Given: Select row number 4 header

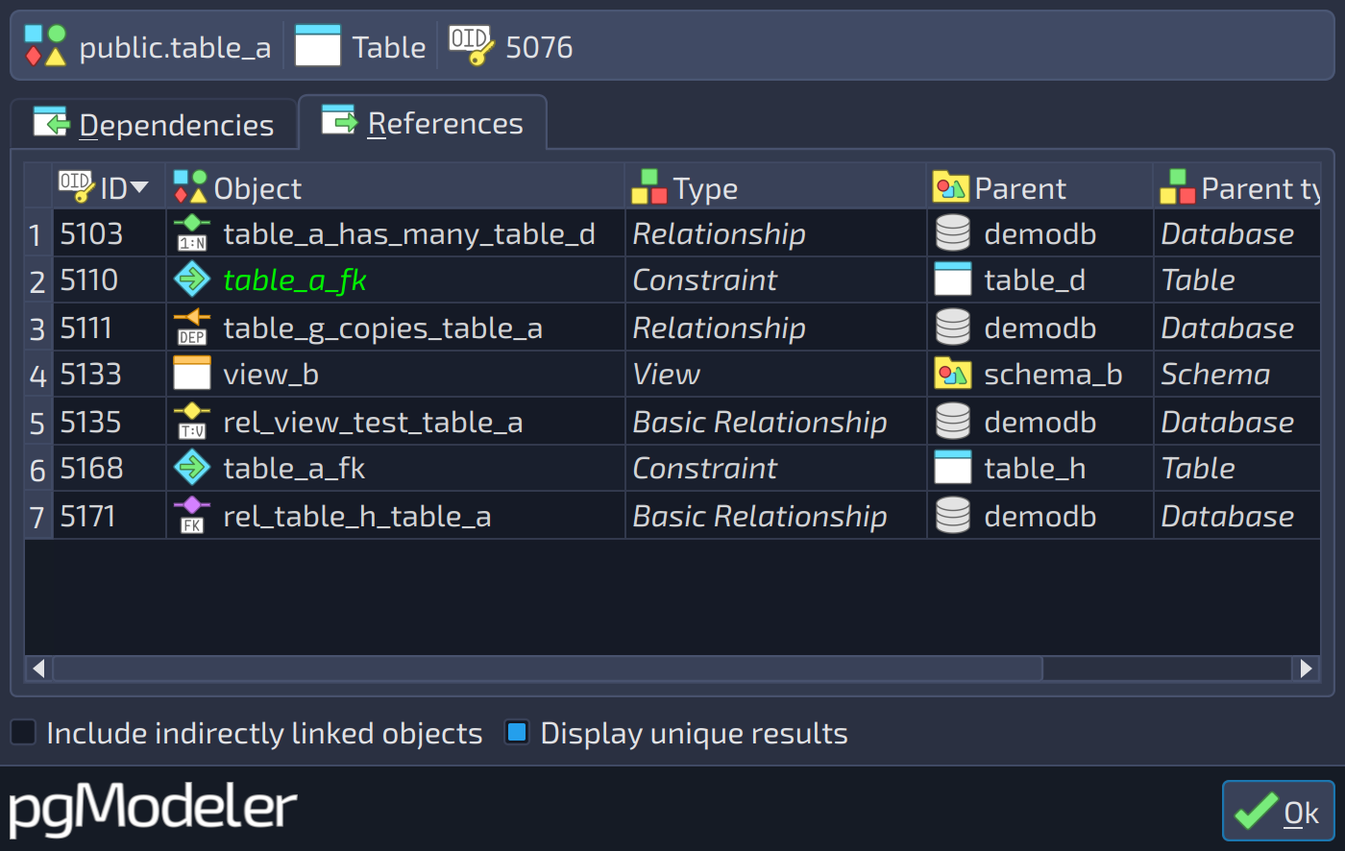Looking at the screenshot, I should pyautogui.click(x=37, y=375).
